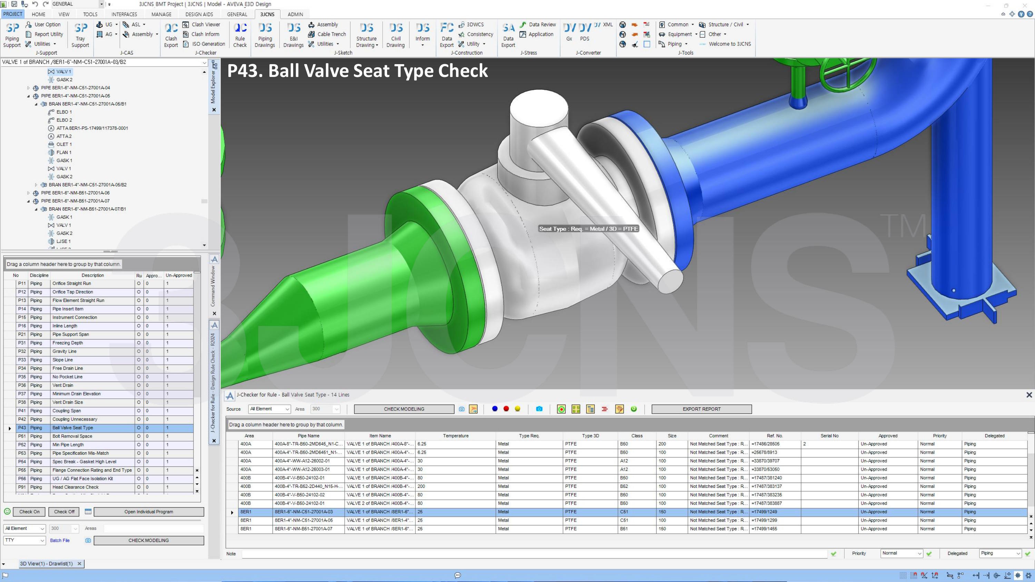Click the EXPORT REPORT button
This screenshot has width=1035, height=582.
(701, 409)
